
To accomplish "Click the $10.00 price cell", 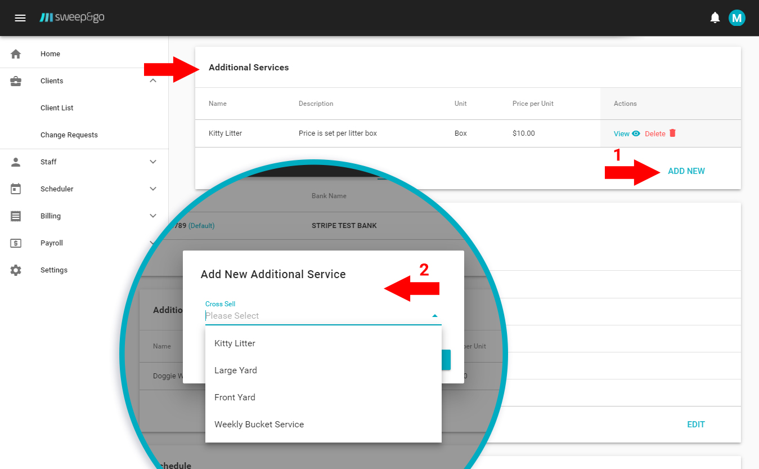I will [x=524, y=133].
